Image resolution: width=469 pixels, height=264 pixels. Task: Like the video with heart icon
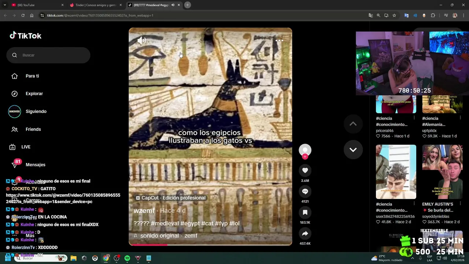pyautogui.click(x=305, y=170)
